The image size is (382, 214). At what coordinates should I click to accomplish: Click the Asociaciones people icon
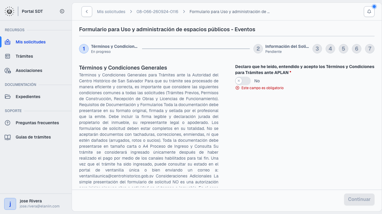click(x=8, y=70)
